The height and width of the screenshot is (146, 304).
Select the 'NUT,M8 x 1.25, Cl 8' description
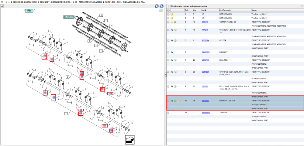point(227,101)
